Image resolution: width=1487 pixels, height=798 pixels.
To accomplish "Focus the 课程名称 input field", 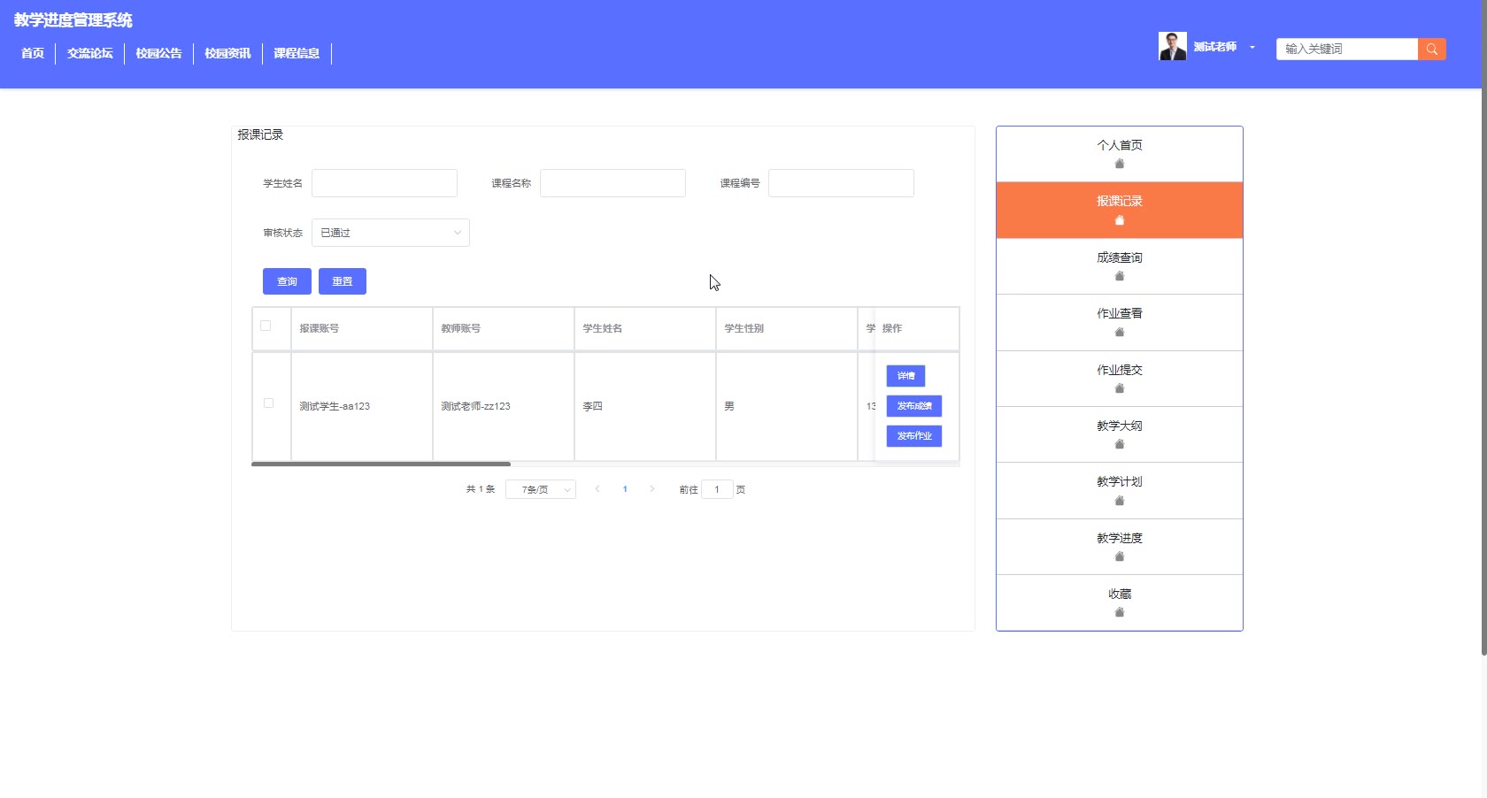I will pos(613,183).
